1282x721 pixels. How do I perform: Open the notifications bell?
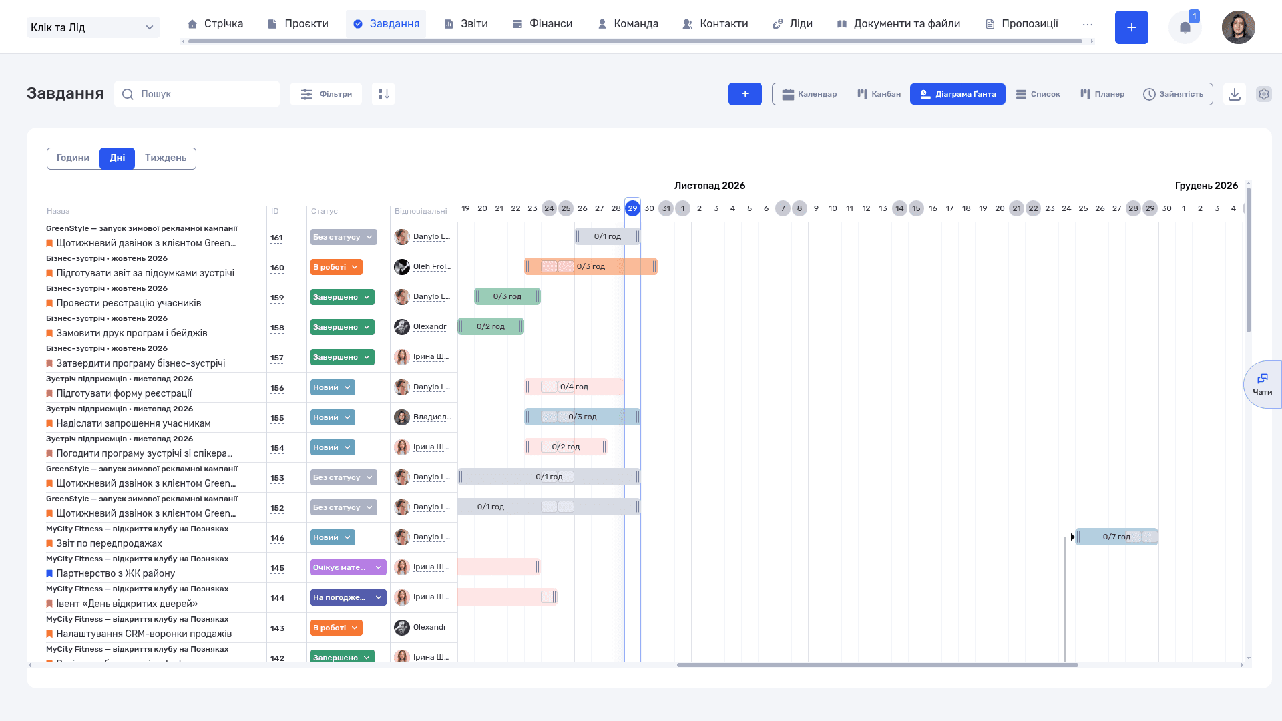coord(1185,27)
